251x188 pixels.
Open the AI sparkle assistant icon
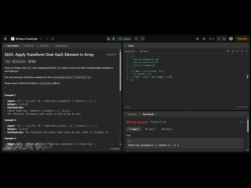point(142,39)
